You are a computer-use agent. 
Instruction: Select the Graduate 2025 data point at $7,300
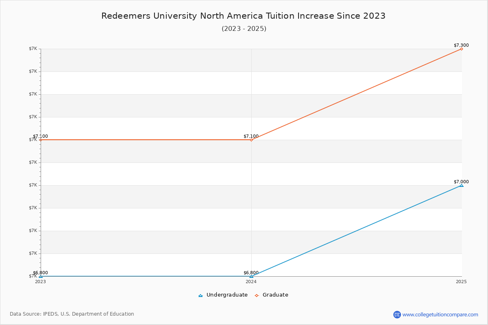(462, 49)
